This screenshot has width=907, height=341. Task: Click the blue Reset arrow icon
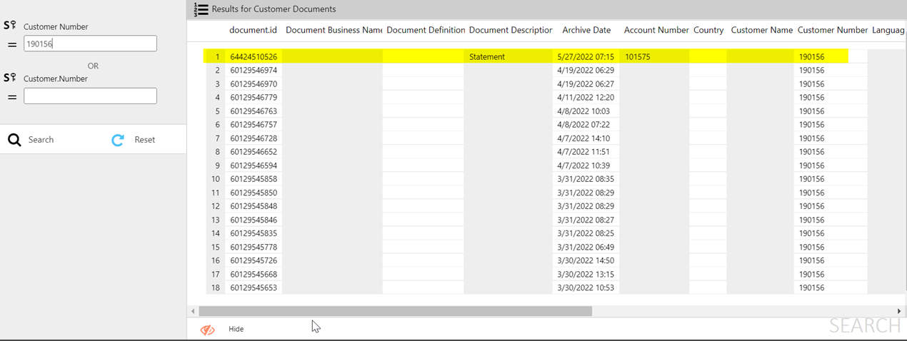coord(118,140)
